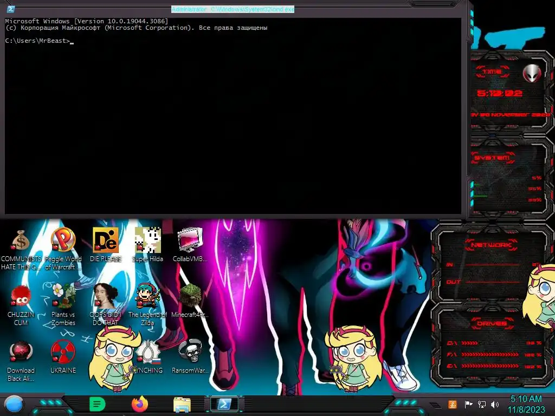This screenshot has width=555, height=416.
Task: Click the TIME gadget header
Action: click(492, 72)
